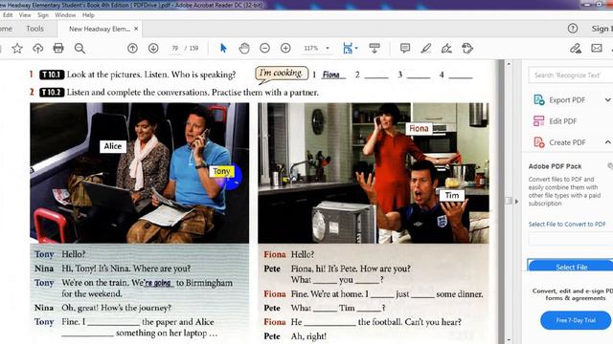Open fit page options icon
613x344 pixels.
tap(348, 49)
